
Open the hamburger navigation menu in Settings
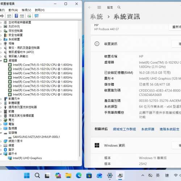point(99,7)
